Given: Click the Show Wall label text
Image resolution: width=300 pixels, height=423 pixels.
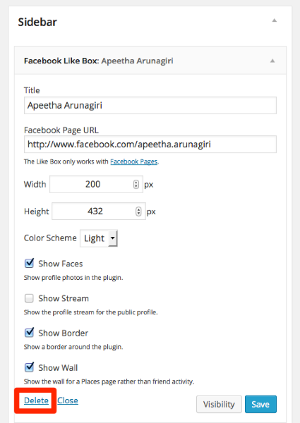Looking at the screenshot, I should pos(58,368).
